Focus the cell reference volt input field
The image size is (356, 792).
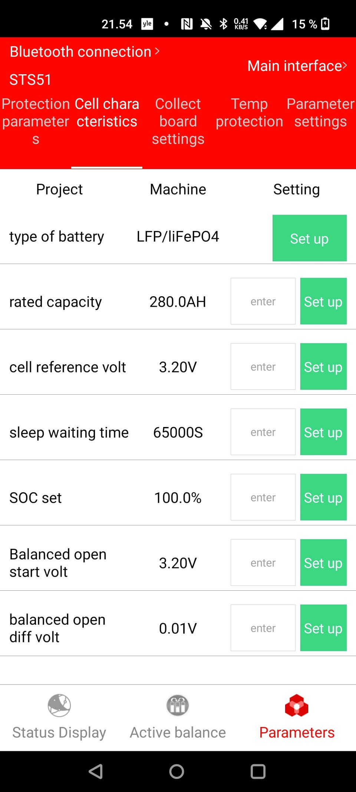(x=263, y=366)
